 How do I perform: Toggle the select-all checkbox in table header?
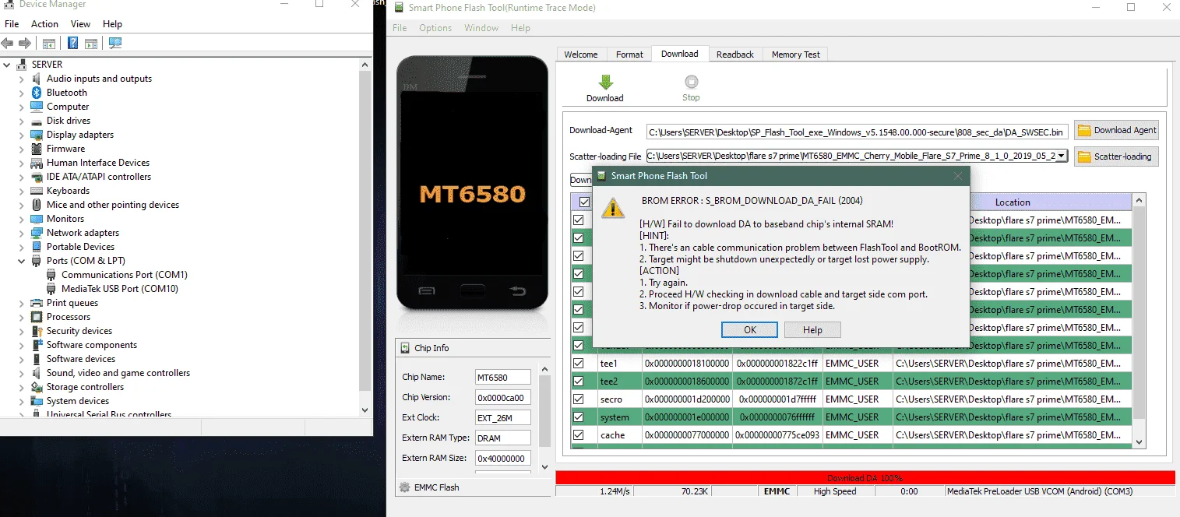pos(584,202)
